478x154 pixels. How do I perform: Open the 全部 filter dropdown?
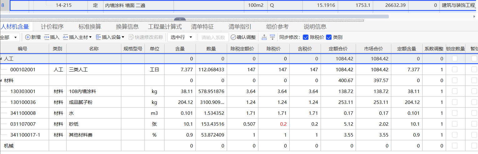click(9, 37)
